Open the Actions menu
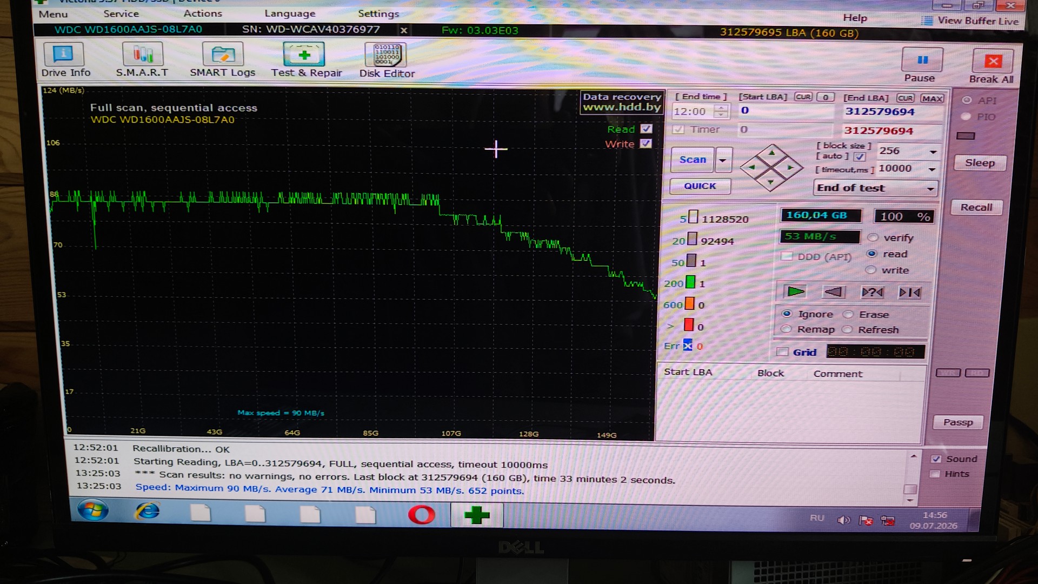The width and height of the screenshot is (1038, 584). 203,13
